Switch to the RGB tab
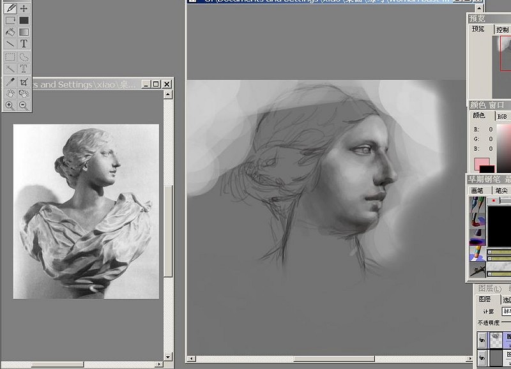The height and width of the screenshot is (369, 511). pos(502,116)
